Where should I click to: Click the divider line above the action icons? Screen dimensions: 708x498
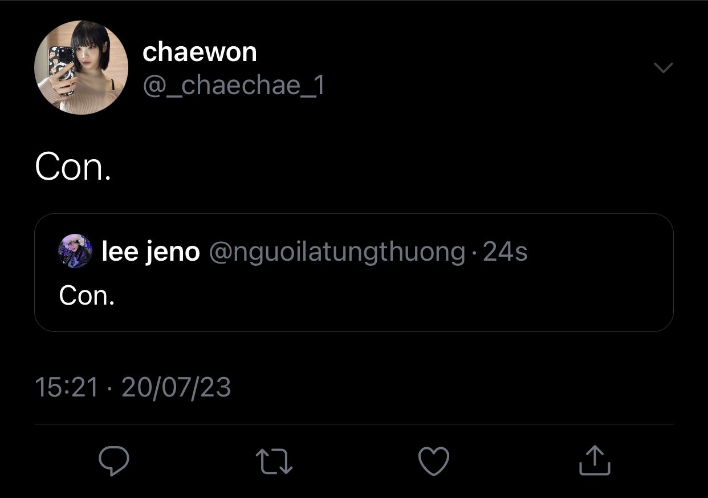[x=354, y=424]
